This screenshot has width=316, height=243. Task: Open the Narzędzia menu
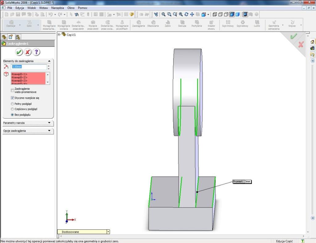[58, 8]
